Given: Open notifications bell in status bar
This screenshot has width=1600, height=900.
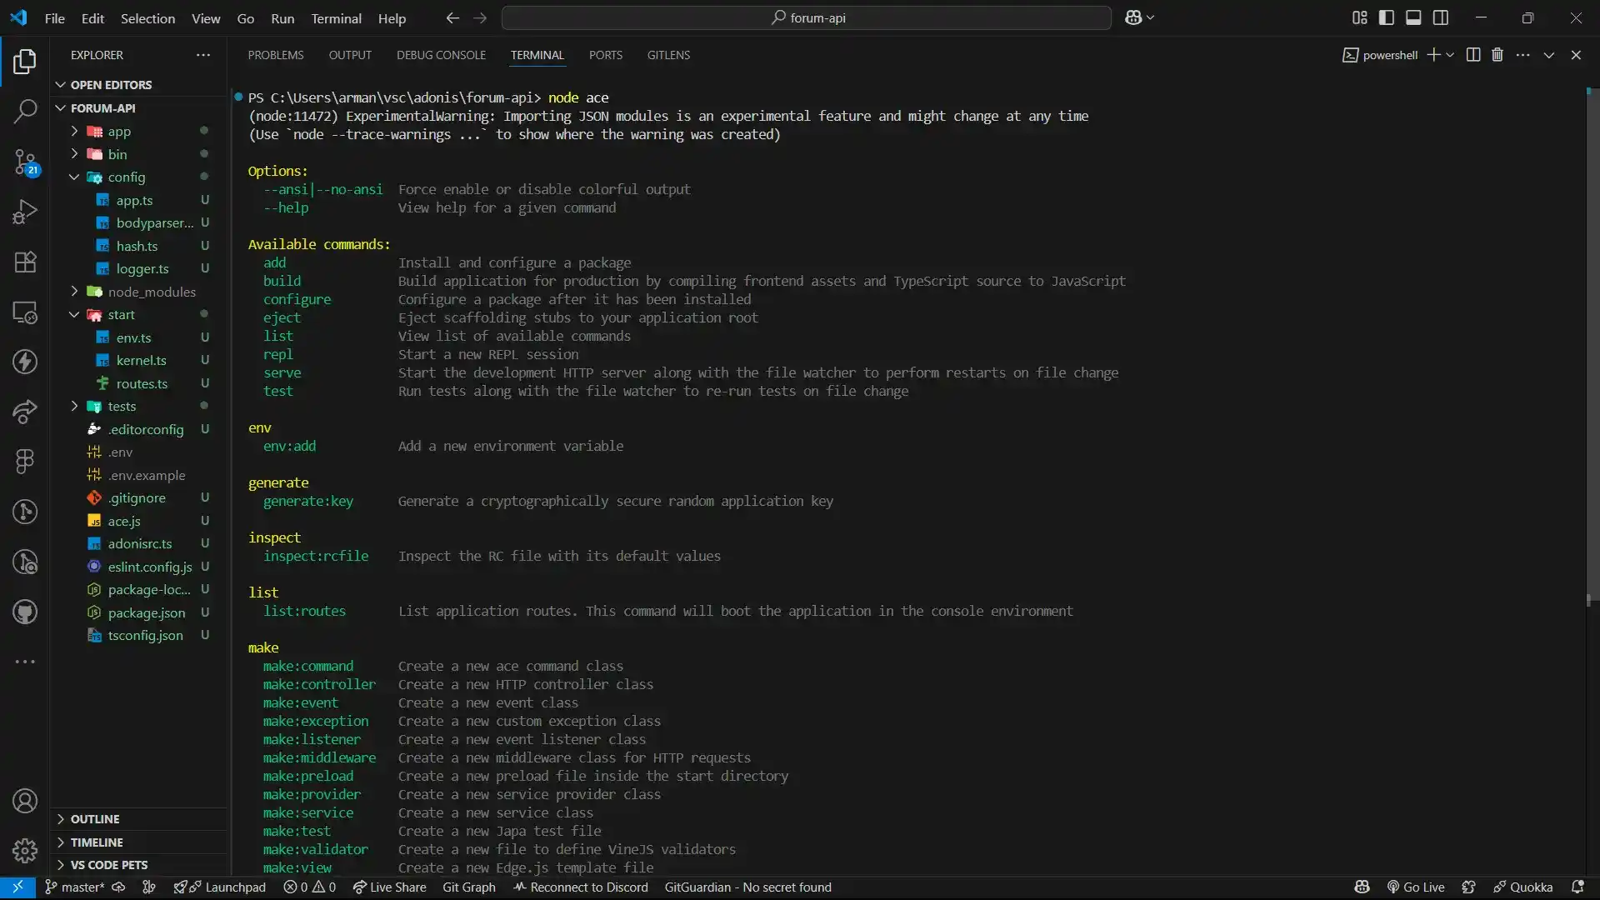Looking at the screenshot, I should 1577,887.
